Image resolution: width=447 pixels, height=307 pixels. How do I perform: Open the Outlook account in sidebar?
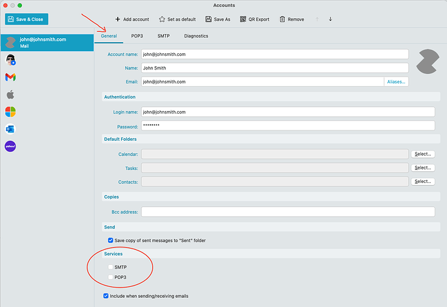[x=10, y=129]
